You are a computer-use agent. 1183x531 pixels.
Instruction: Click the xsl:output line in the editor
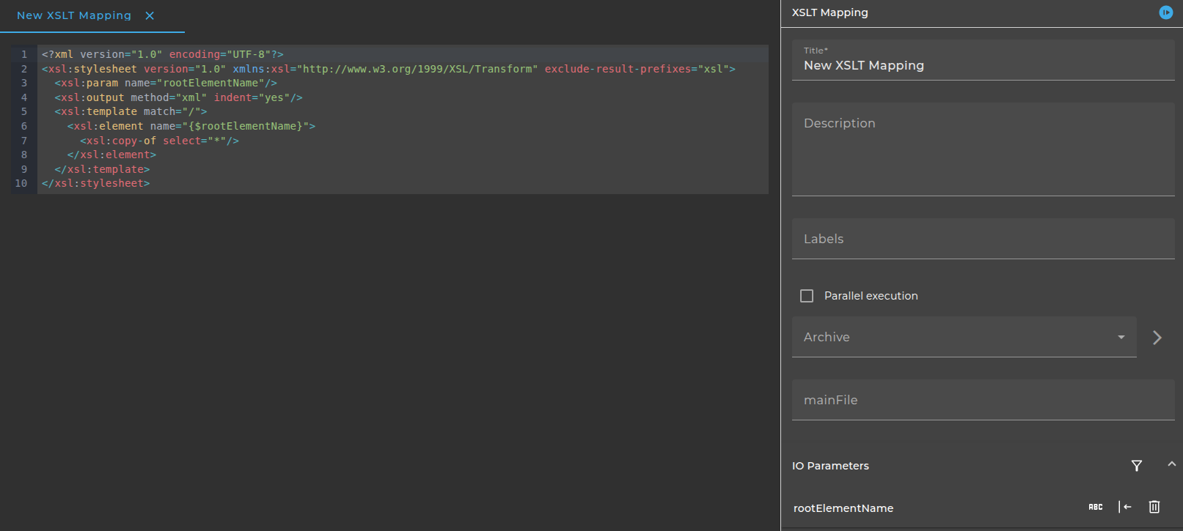click(178, 97)
